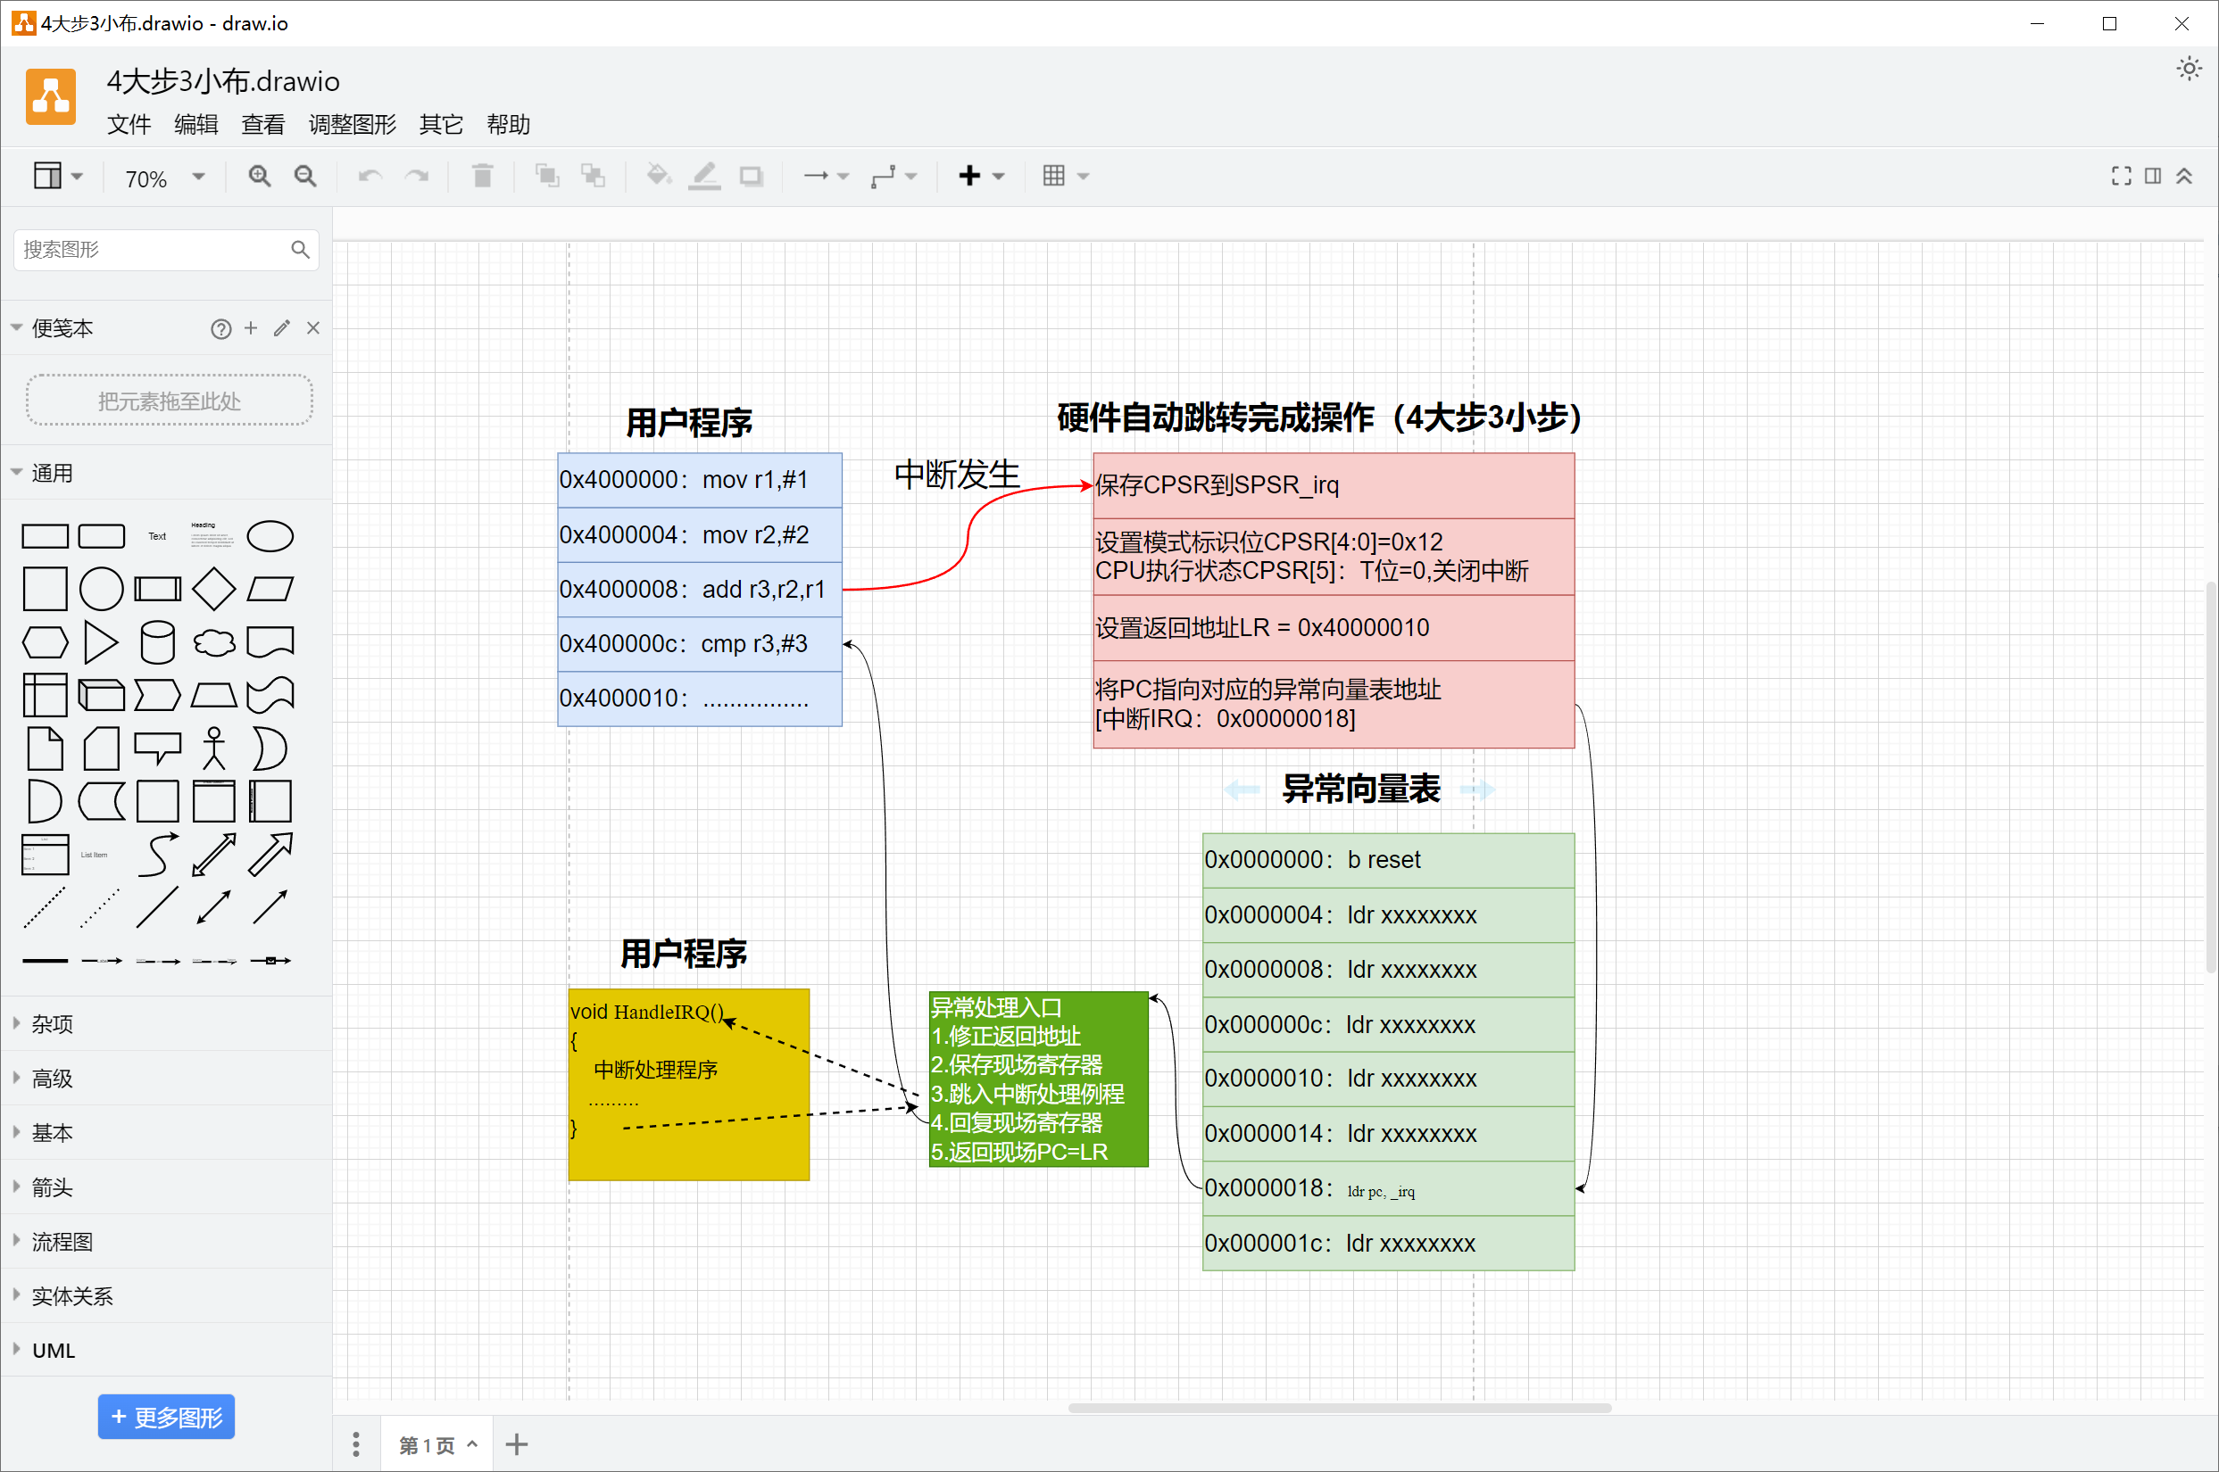Open the 调整图形 menu
The height and width of the screenshot is (1472, 2219).
pyautogui.click(x=353, y=125)
